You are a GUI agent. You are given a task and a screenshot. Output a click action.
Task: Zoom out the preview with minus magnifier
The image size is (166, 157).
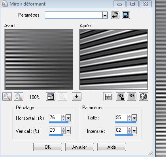[x=7, y=96]
